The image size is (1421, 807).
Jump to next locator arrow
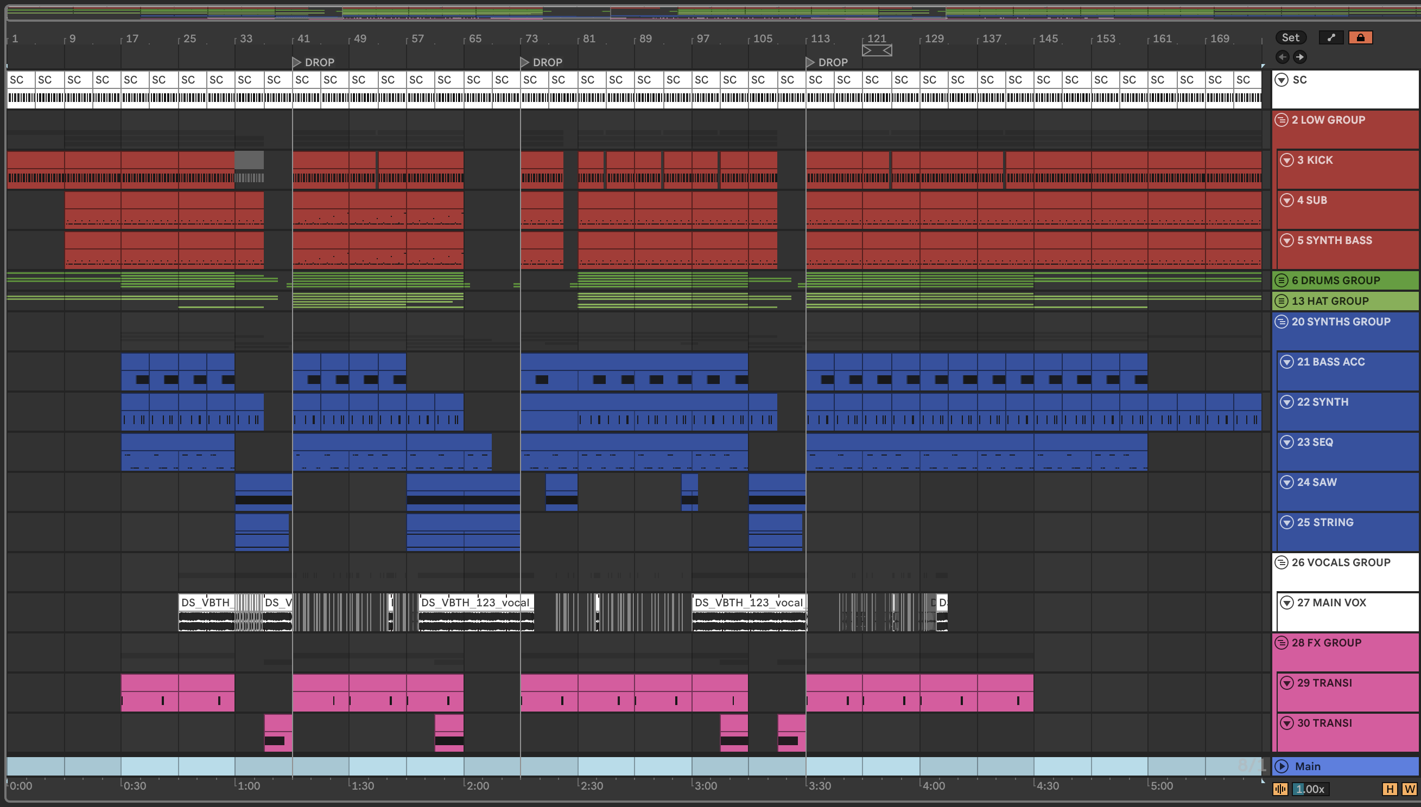coord(1299,57)
